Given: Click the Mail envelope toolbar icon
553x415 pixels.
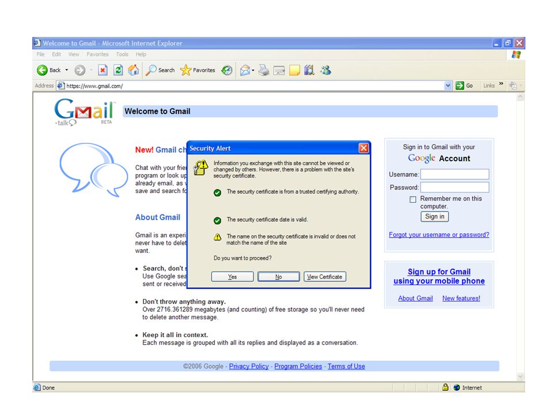Looking at the screenshot, I should point(245,70).
